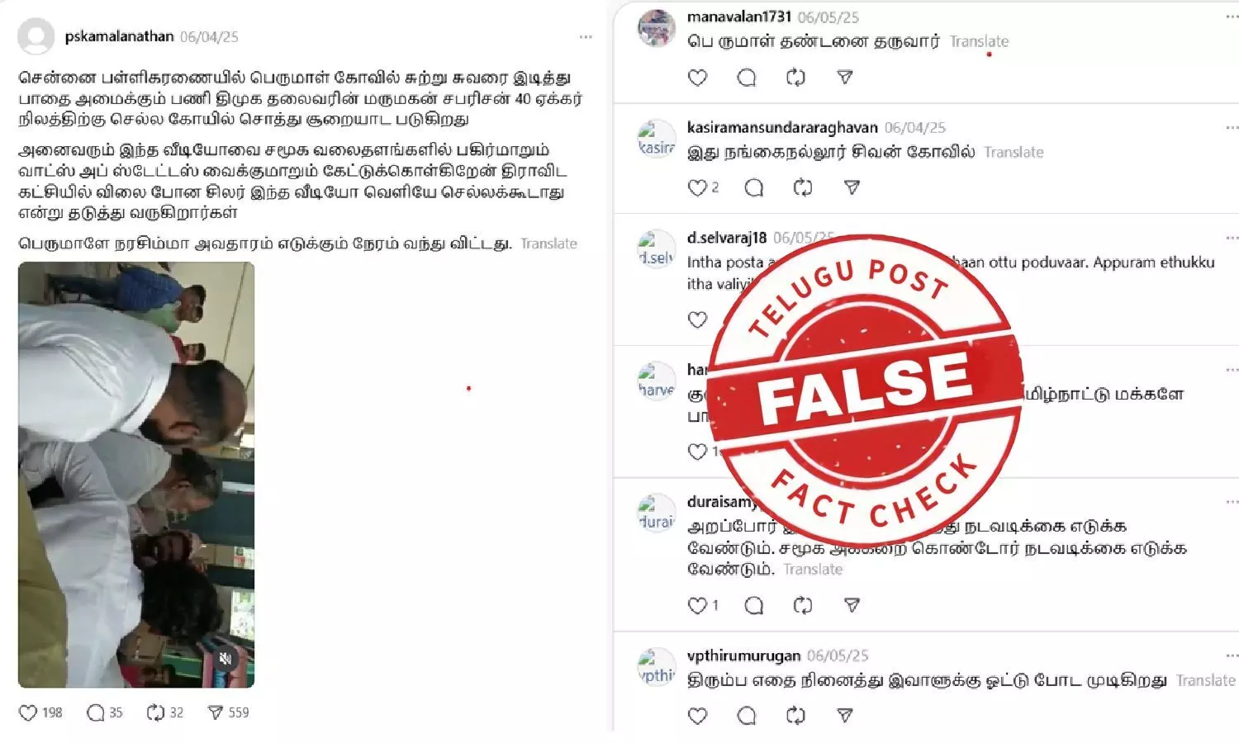The height and width of the screenshot is (743, 1239).
Task: Open more options for pskamalanathan post
Action: point(586,37)
